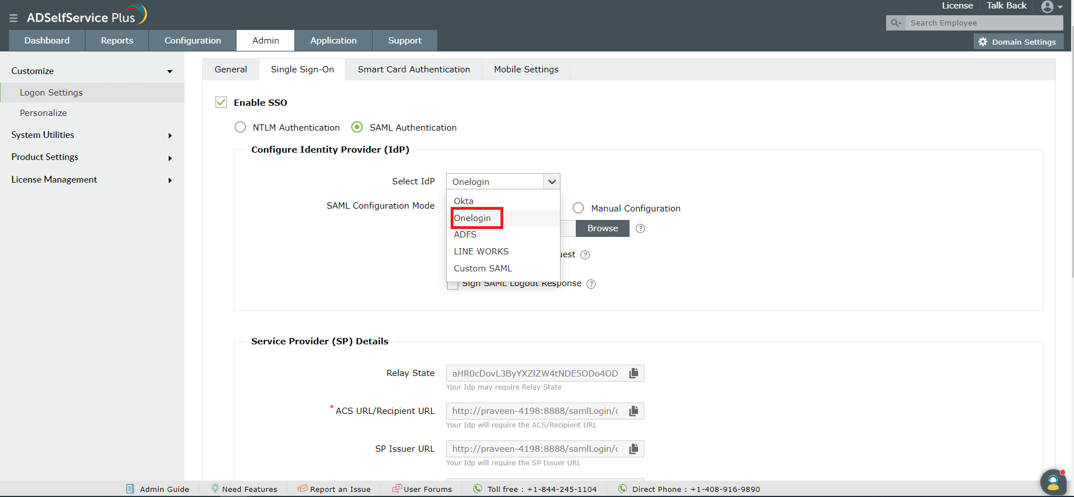Switch to Mobile Settings tab
Screen dimensions: 1074x497
526,70
